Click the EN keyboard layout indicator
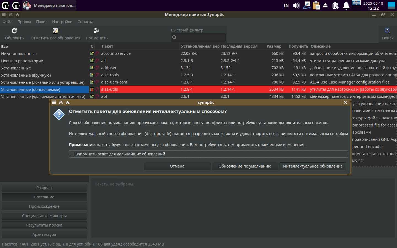Viewport: 397px width, 248px height. pyautogui.click(x=286, y=6)
